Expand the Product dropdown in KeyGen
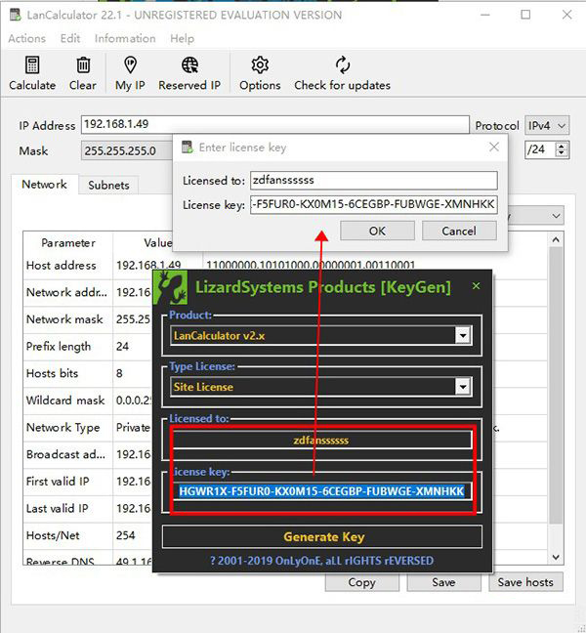 click(463, 335)
